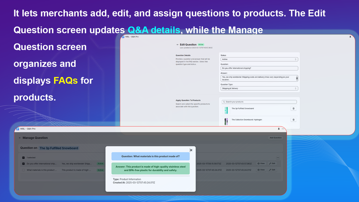The image size is (359, 202).
Task: Click the back arrow beside Manage Question
Action: 20,138
